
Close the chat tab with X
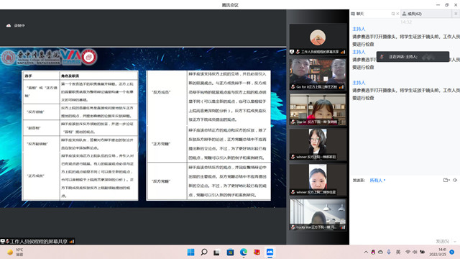point(397,14)
